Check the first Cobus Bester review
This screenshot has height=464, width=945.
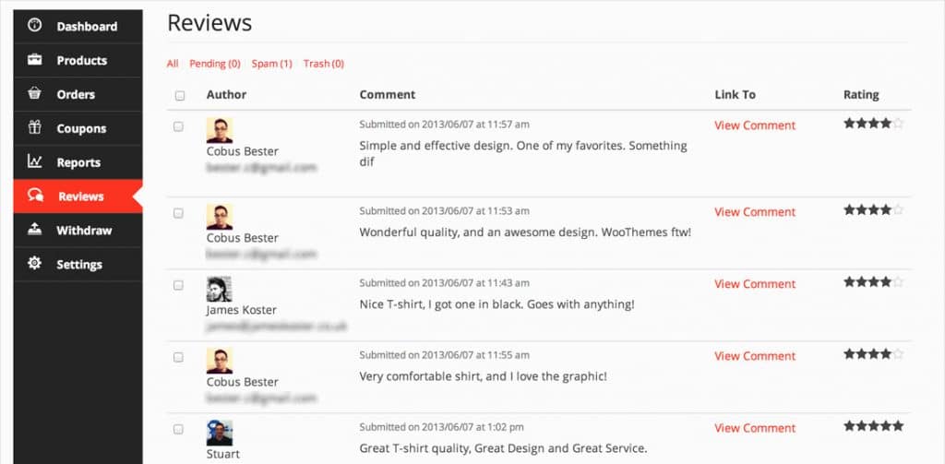coord(178,126)
